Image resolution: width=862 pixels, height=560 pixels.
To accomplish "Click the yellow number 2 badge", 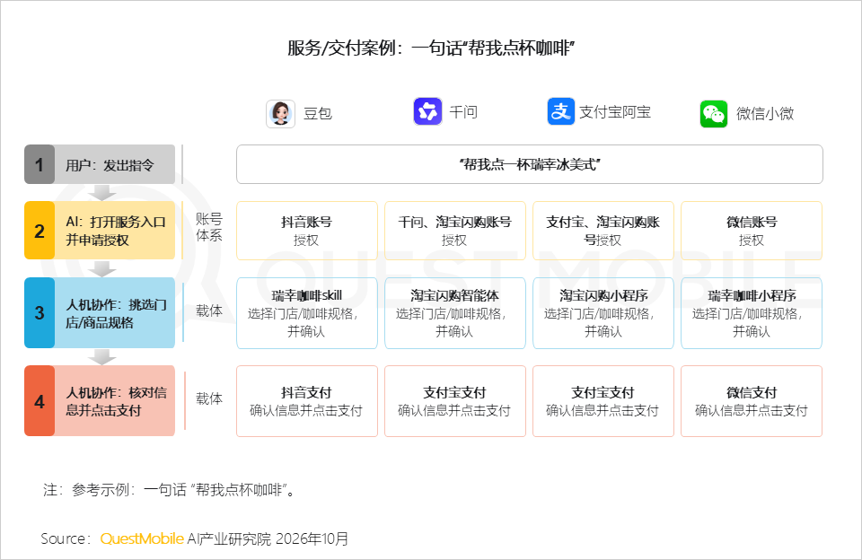I will (x=40, y=231).
